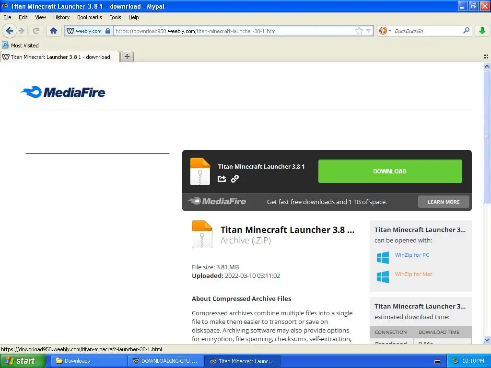Open the Bookmarks menu
This screenshot has height=368, width=491.
(x=90, y=17)
